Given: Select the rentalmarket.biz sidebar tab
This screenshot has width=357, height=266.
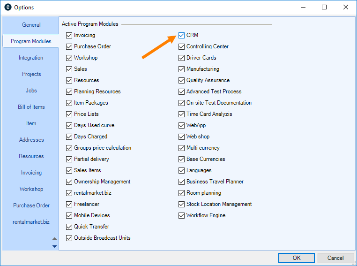Looking at the screenshot, I should point(31,222).
